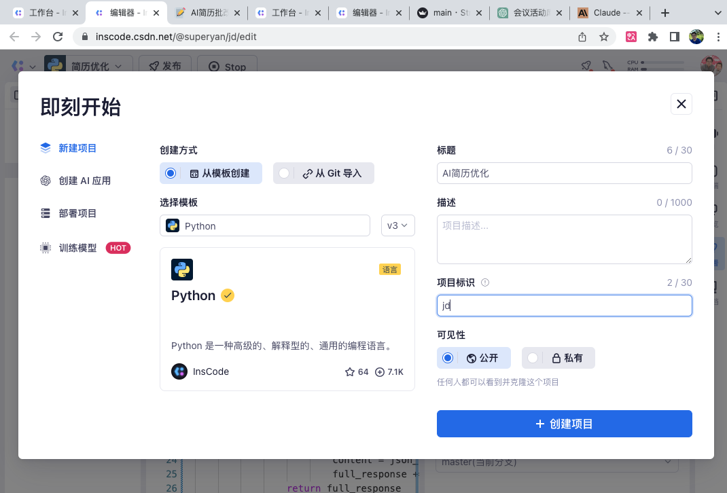Screen dimensions: 727x493
Task: Click the Python template search field
Action: pyautogui.click(x=265, y=225)
